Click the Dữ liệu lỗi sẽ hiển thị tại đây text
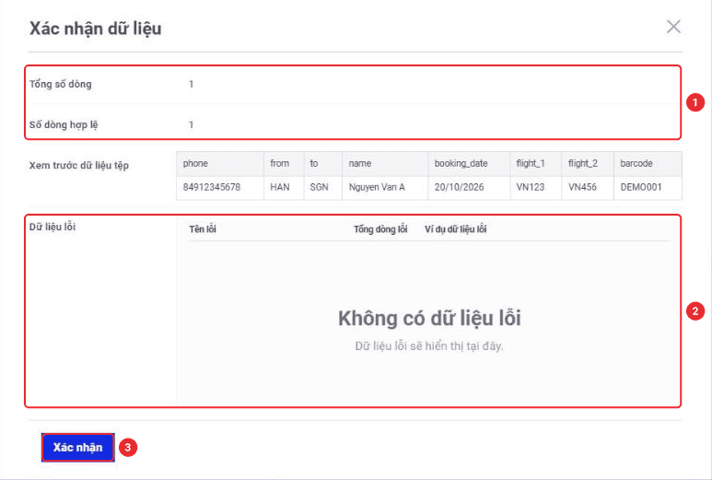Viewport: 712px width, 480px height. click(429, 346)
